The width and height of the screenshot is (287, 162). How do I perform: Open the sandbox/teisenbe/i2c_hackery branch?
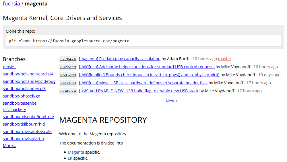[x=20, y=106]
